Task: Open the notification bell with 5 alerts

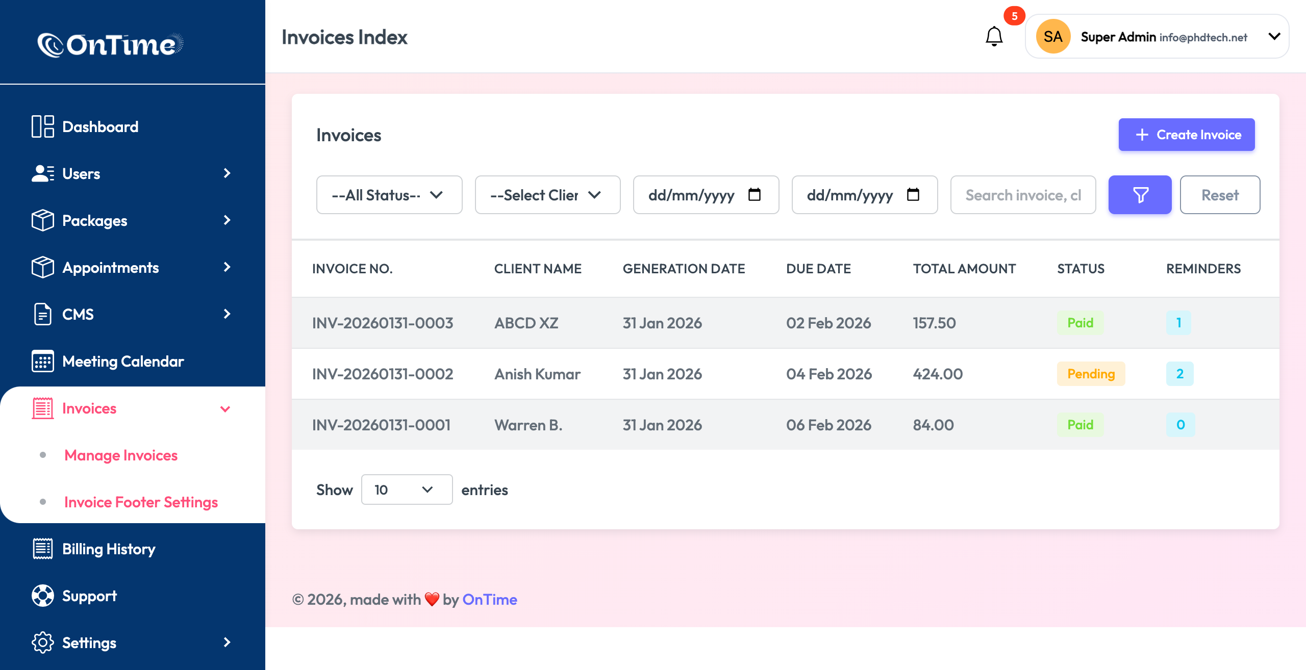Action: click(994, 36)
